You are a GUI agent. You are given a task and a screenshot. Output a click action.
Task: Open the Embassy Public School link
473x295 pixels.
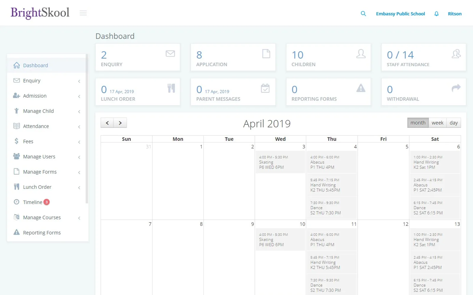(400, 14)
